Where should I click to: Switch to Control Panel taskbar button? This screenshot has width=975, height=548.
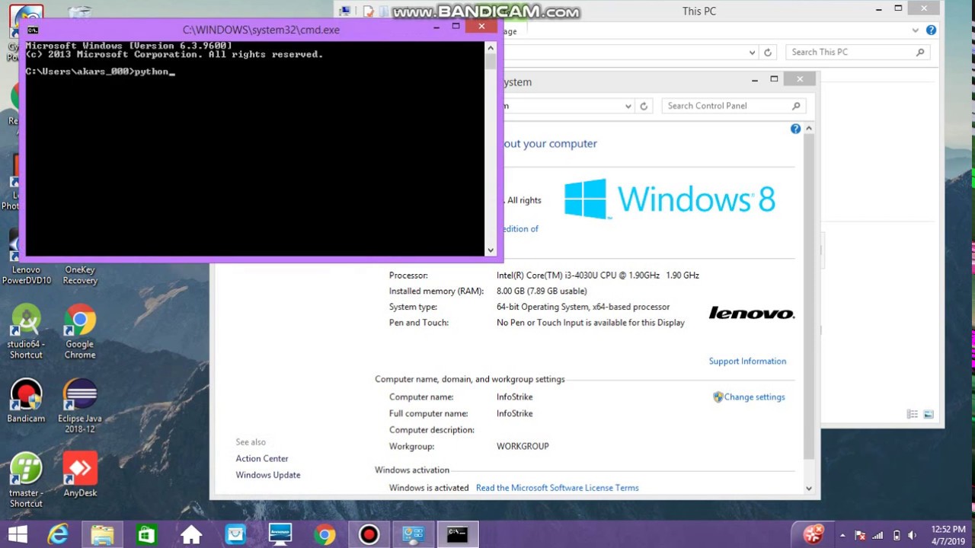coord(414,534)
